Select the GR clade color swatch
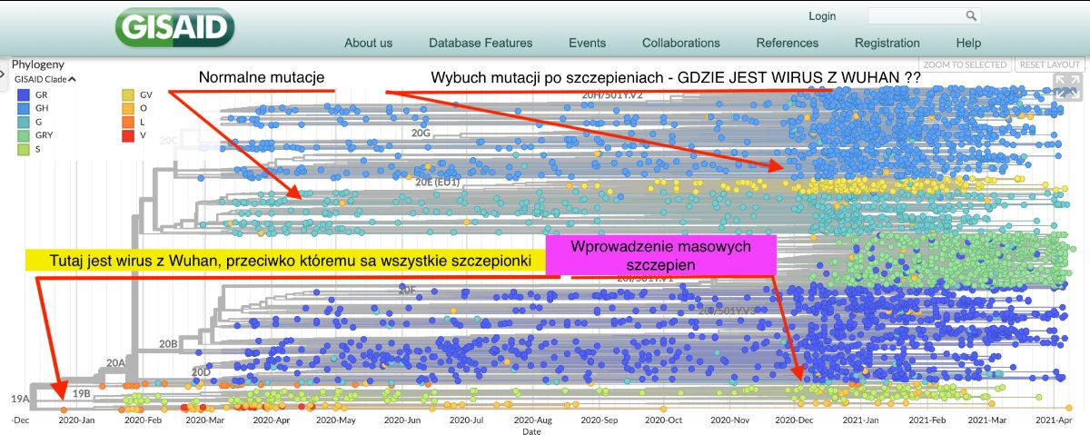The height and width of the screenshot is (435, 1090). (x=22, y=94)
